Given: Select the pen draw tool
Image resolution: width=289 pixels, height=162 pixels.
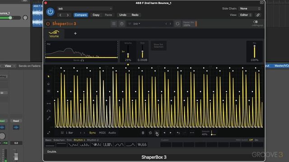Looking at the screenshot, I should (48, 84).
